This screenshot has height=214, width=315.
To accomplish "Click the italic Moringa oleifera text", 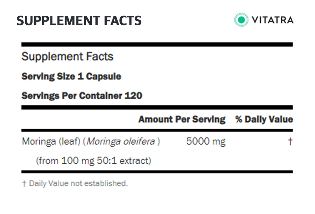I will coord(121,141).
